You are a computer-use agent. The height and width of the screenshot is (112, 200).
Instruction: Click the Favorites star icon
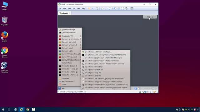coord(60,78)
